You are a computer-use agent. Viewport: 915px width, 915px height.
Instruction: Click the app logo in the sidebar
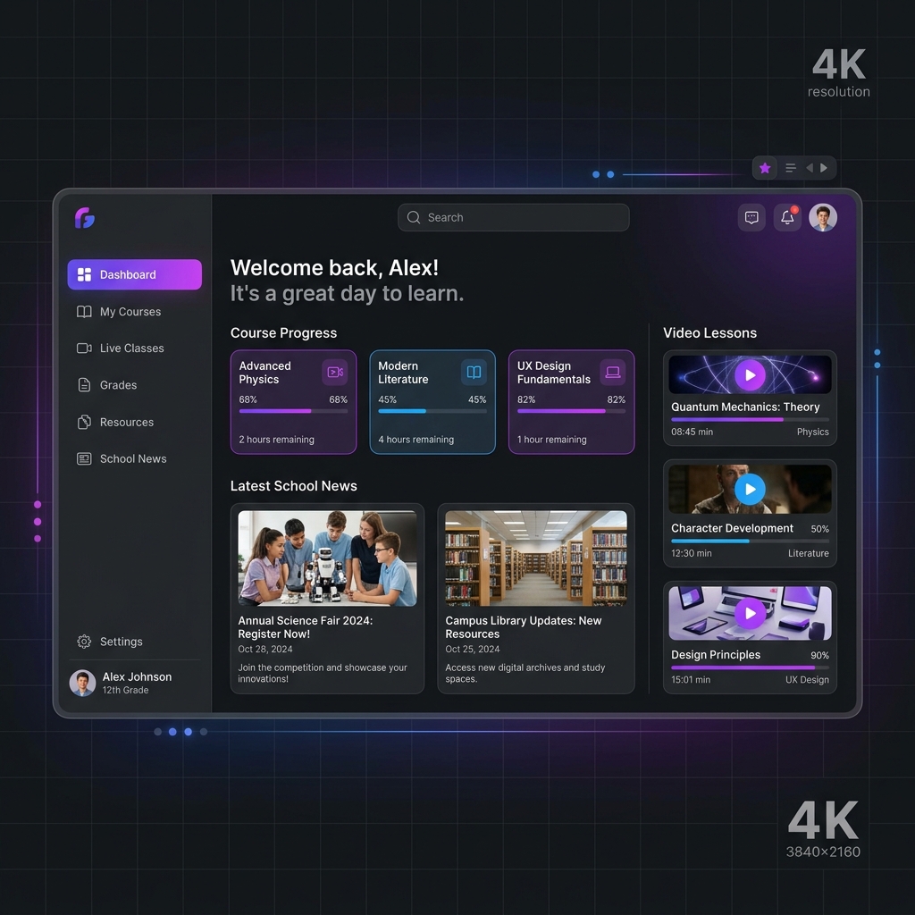(x=85, y=218)
